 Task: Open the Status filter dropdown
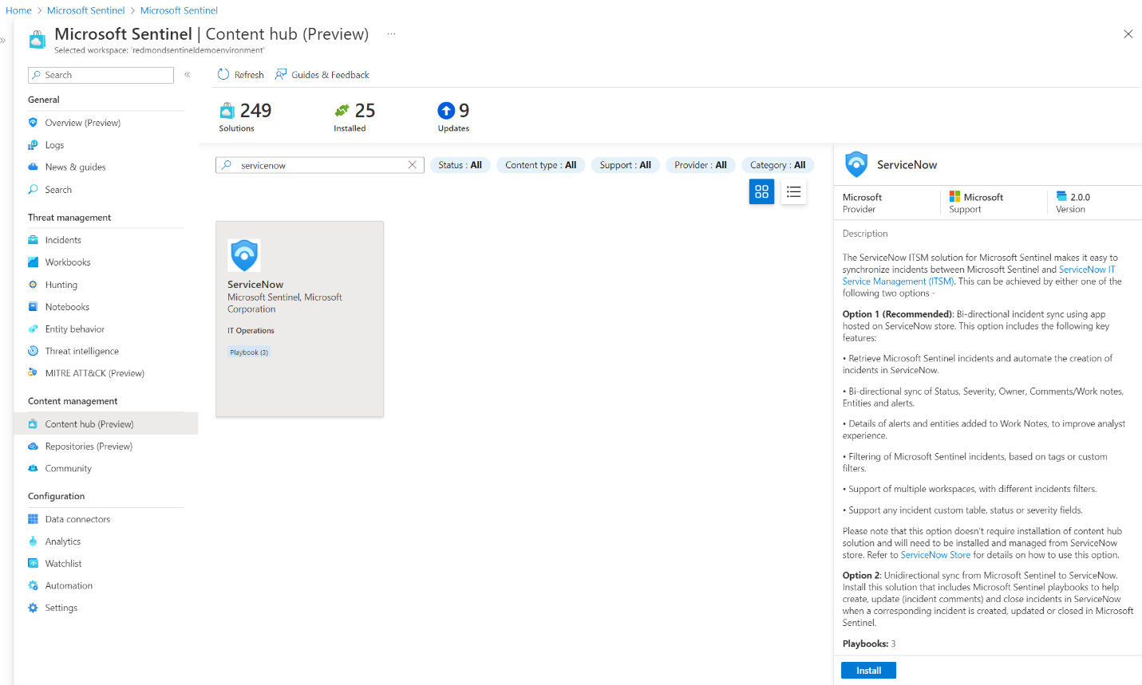coord(460,165)
